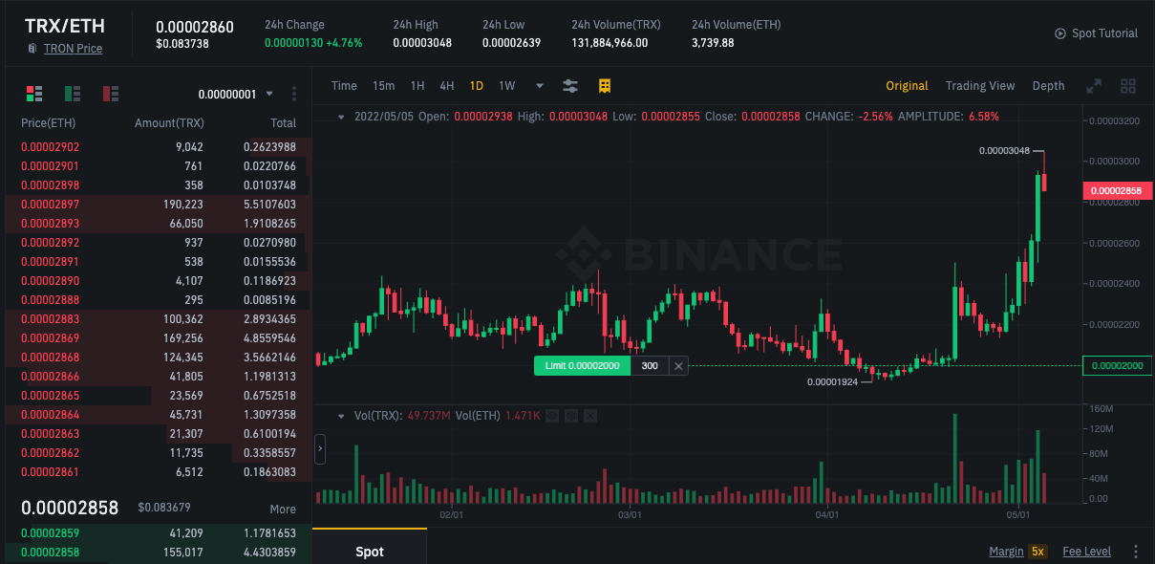Select sell order at price 0.00002893
This screenshot has height=564, width=1155.
coord(158,224)
